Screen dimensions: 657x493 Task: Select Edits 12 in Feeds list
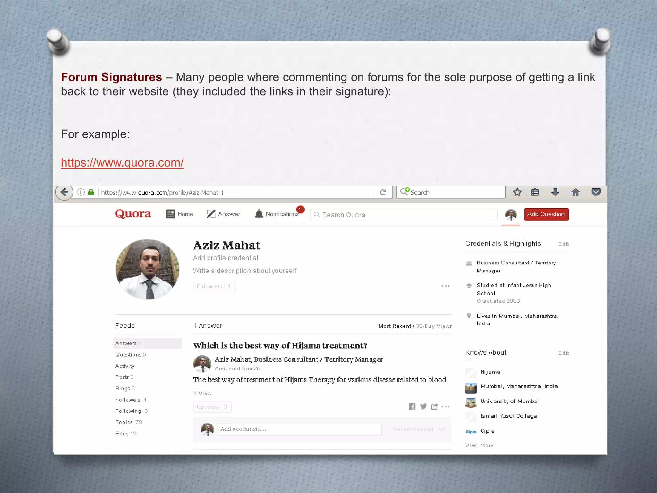(126, 433)
